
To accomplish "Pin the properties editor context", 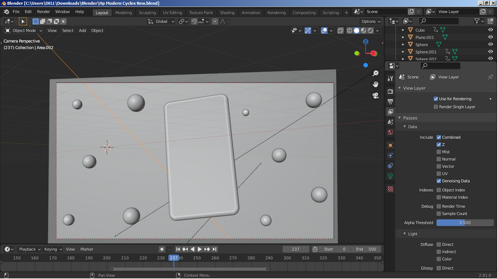I will [491, 77].
